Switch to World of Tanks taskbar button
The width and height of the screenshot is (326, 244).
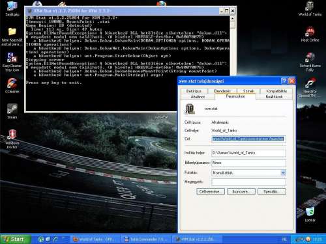(95, 239)
